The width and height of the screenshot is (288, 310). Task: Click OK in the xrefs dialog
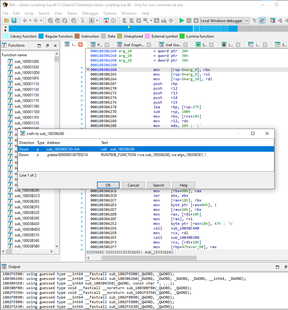coord(108,185)
